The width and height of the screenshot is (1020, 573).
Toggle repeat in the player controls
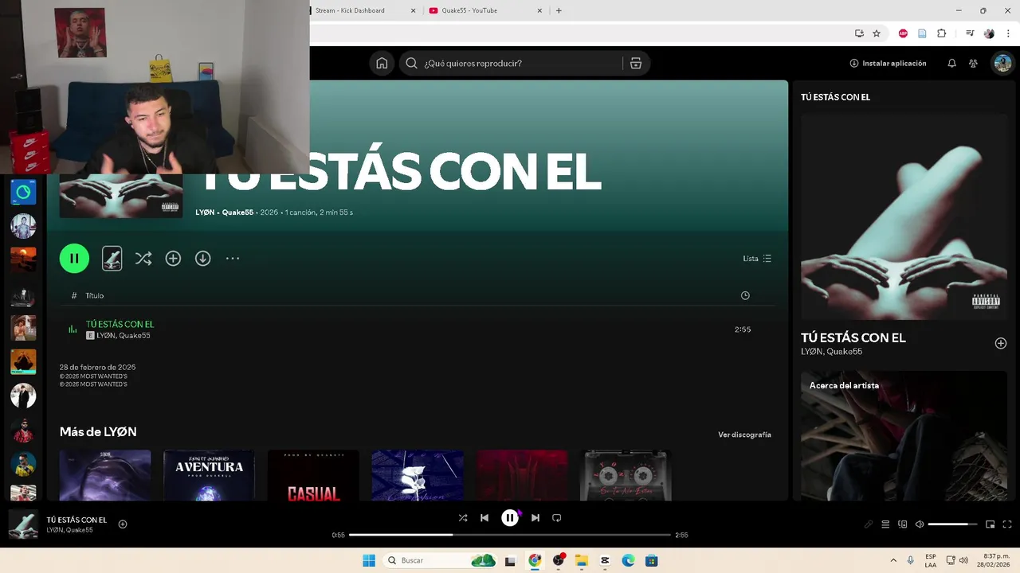(x=557, y=518)
